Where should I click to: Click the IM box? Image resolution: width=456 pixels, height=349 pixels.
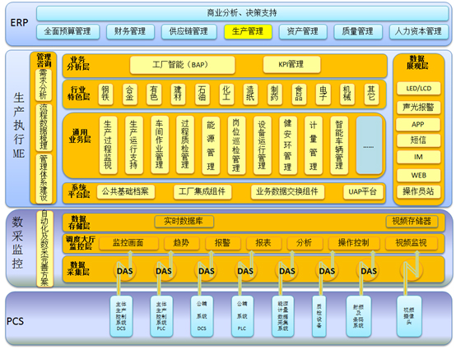[x=418, y=157]
